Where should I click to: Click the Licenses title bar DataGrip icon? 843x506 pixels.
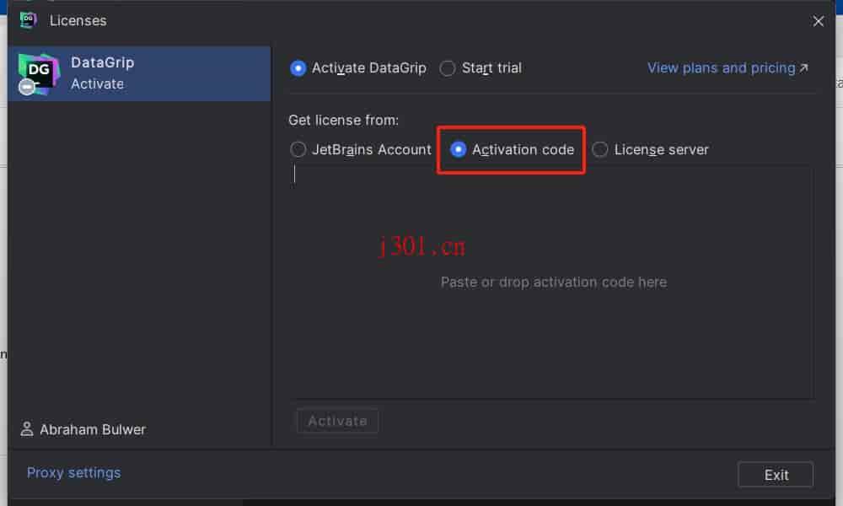tap(28, 20)
